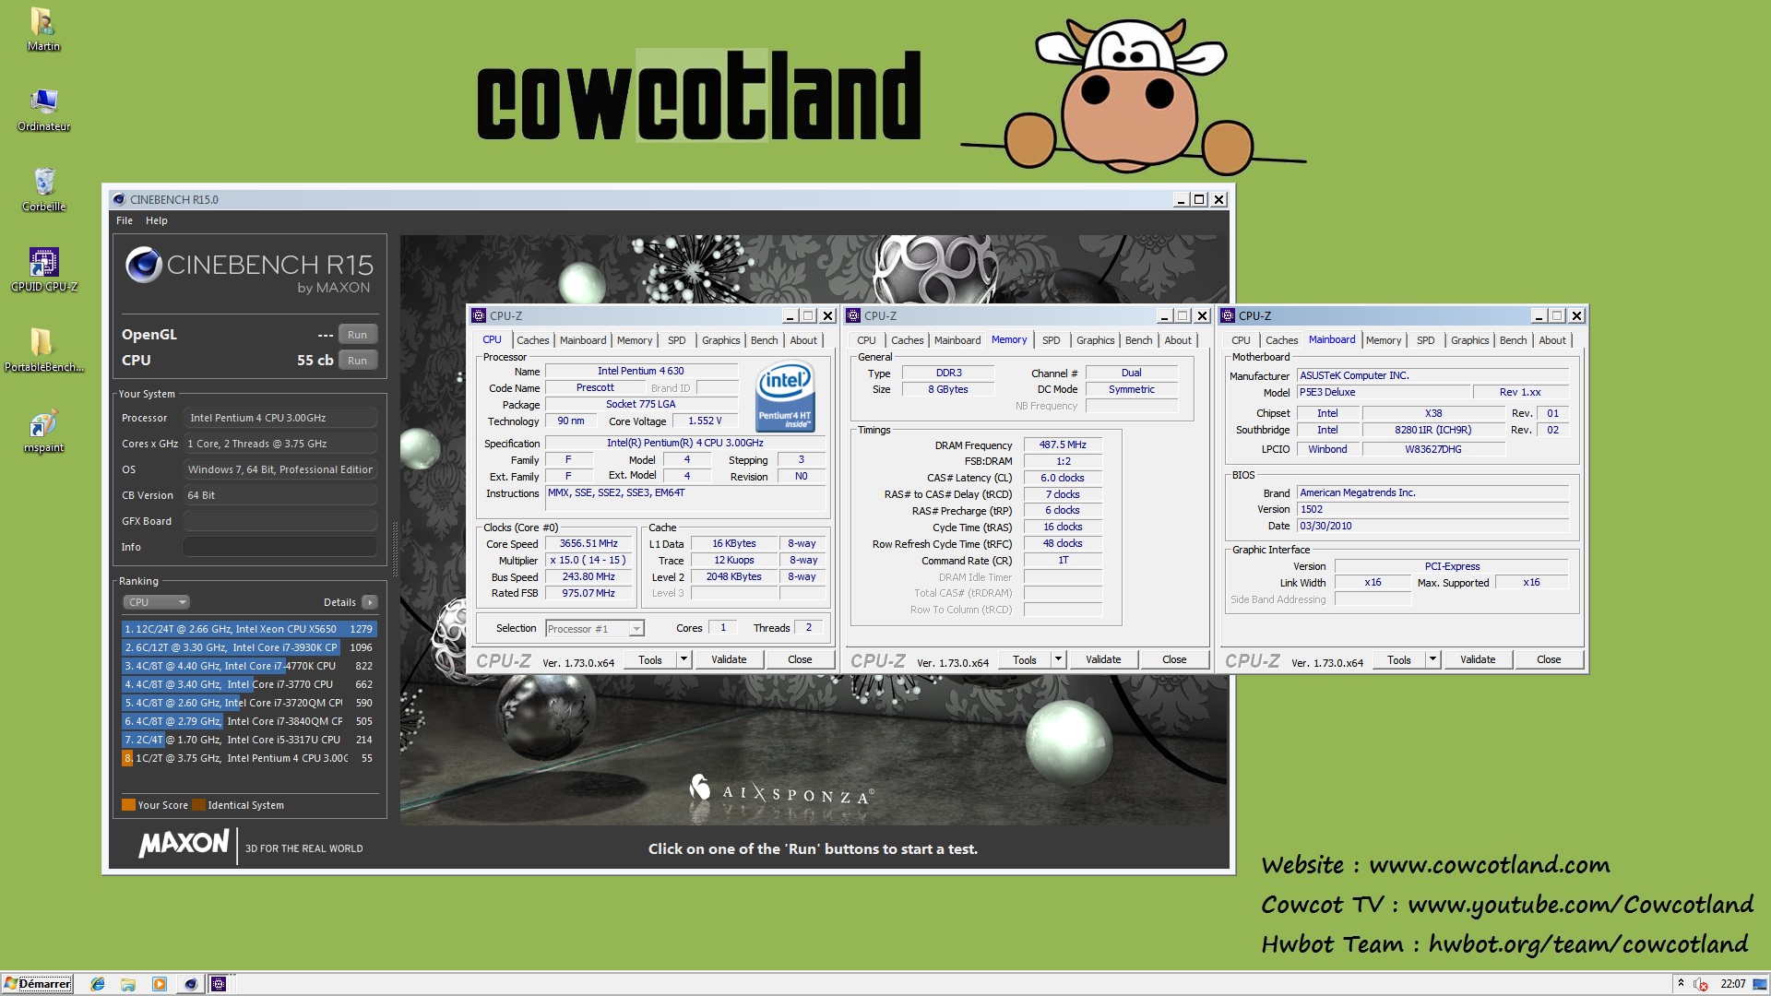1771x996 pixels.
Task: Click the Core Voltage value 1.552 V
Action: (705, 421)
